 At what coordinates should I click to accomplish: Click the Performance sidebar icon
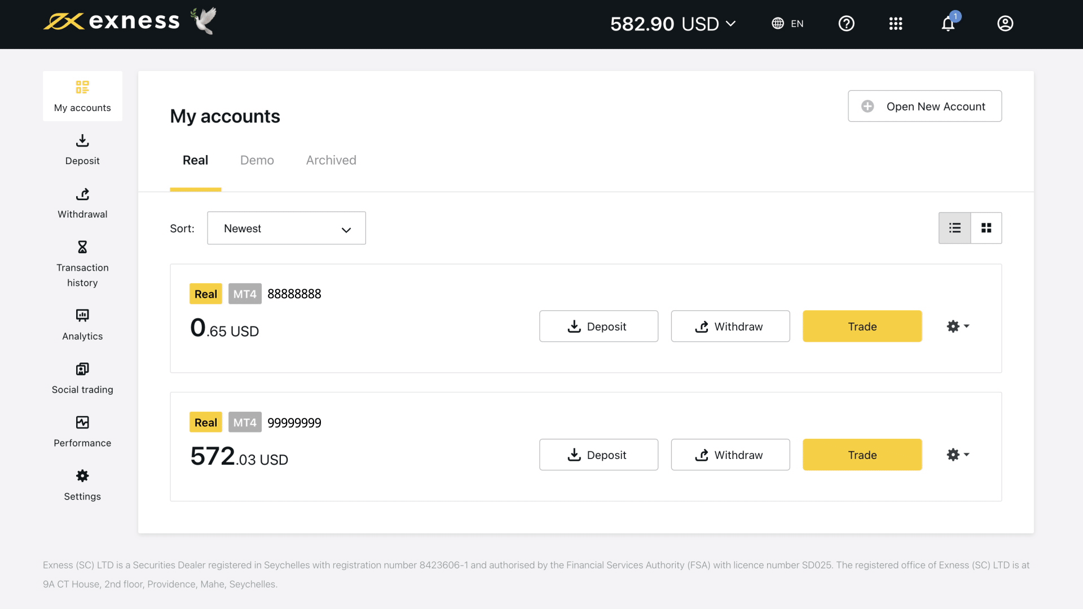[82, 422]
